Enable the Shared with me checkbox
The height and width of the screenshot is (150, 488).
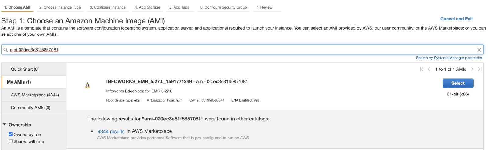(x=10, y=141)
